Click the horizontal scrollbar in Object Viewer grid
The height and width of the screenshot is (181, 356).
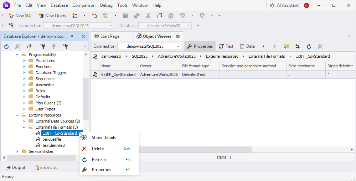coord(195,149)
